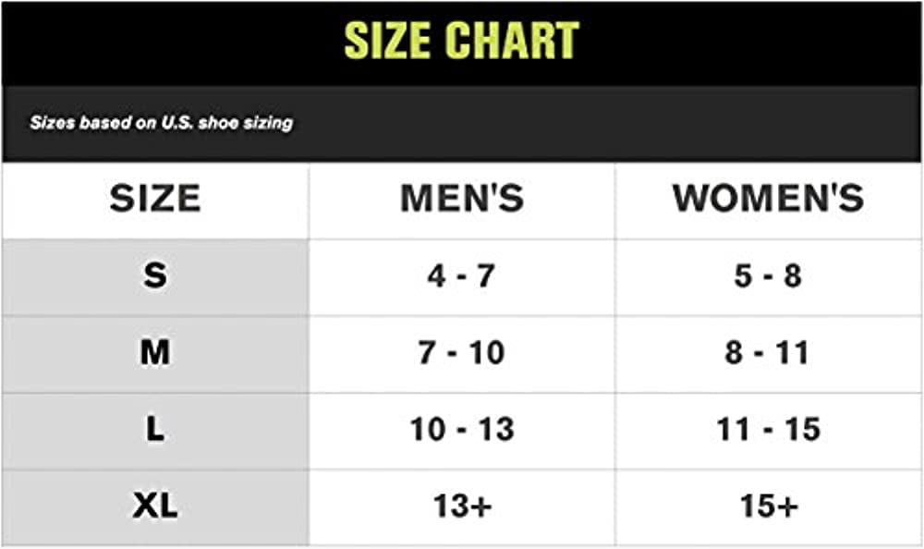Click the L size row label
Screen dimensions: 924x549
coord(155,429)
